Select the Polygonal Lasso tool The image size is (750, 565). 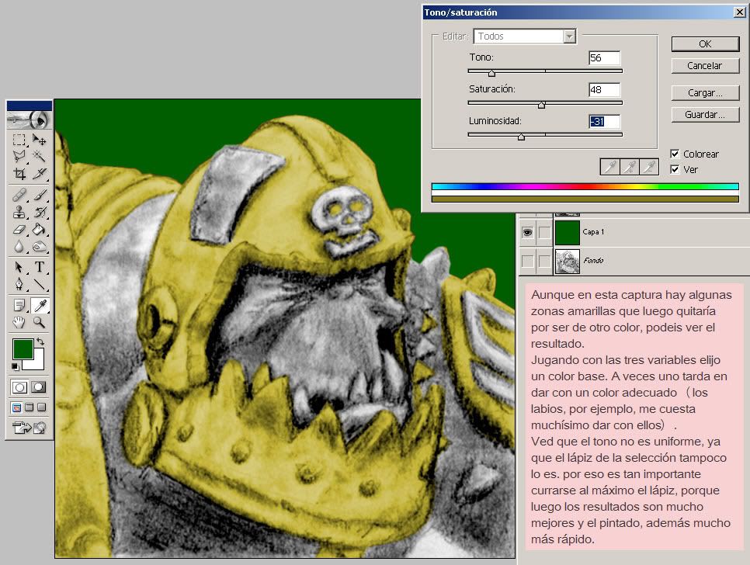[19, 156]
